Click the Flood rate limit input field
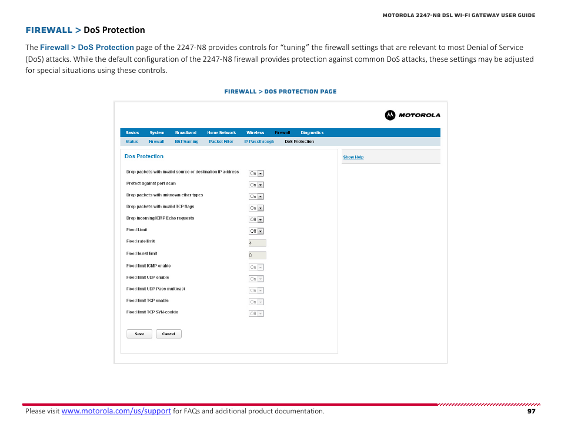The width and height of the screenshot is (561, 434). pyautogui.click(x=257, y=242)
